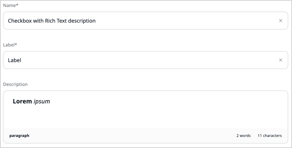Click the italic word "ipsum"
Image resolution: width=292 pixels, height=148 pixels.
pos(42,101)
